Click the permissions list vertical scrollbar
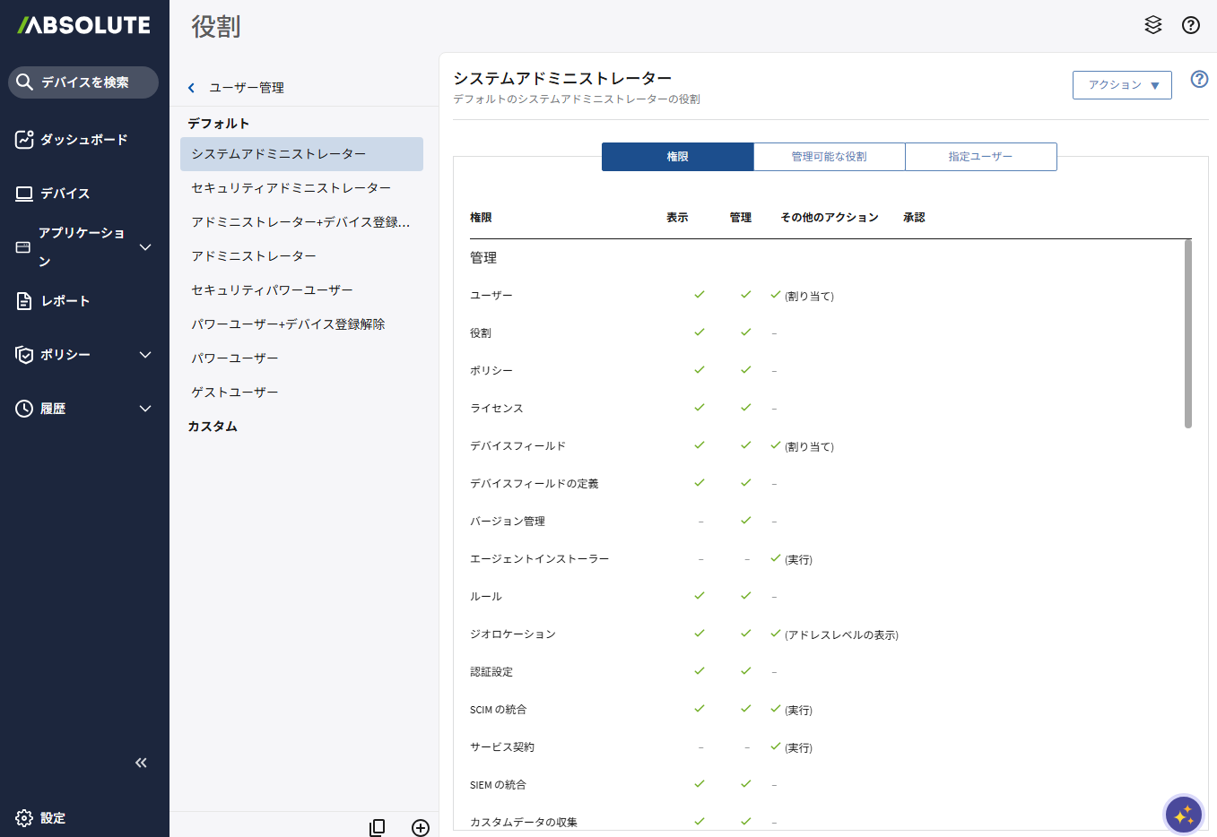This screenshot has height=837, width=1217. (1187, 333)
